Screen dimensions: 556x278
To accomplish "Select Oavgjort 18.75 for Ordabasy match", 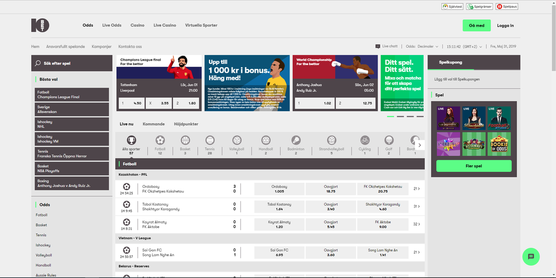I will click(330, 189).
